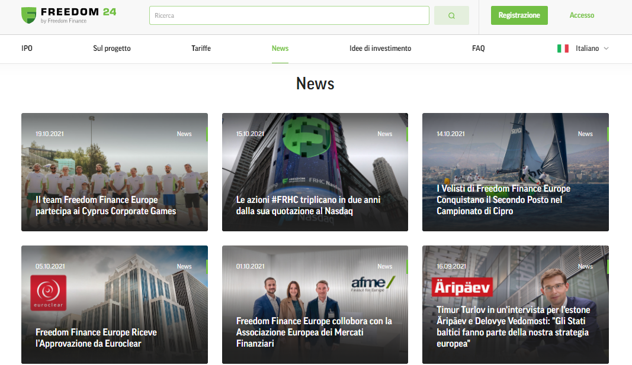
Task: Click News tag on the 14.10.2021 card
Action: pyautogui.click(x=585, y=134)
